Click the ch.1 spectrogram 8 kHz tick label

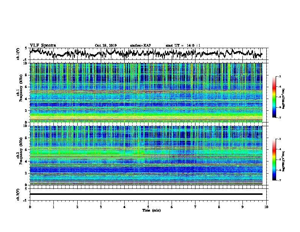click(27, 75)
